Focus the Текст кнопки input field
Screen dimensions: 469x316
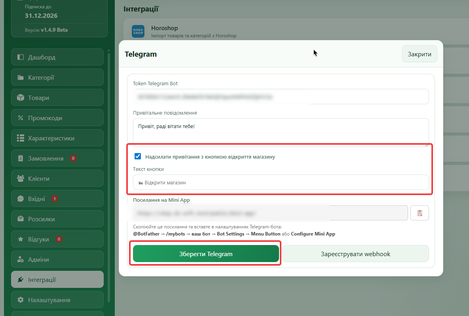tap(281, 182)
